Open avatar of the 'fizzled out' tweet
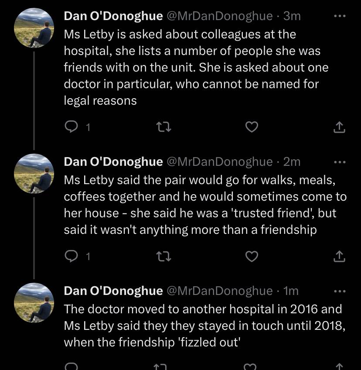 (34, 303)
